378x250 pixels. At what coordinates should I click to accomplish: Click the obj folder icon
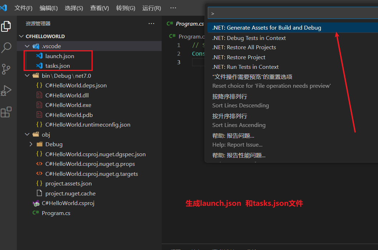pos(36,134)
